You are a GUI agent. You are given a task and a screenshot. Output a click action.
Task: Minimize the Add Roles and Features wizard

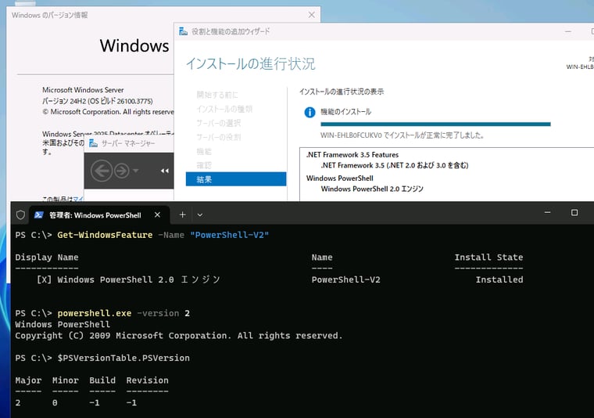click(x=568, y=31)
